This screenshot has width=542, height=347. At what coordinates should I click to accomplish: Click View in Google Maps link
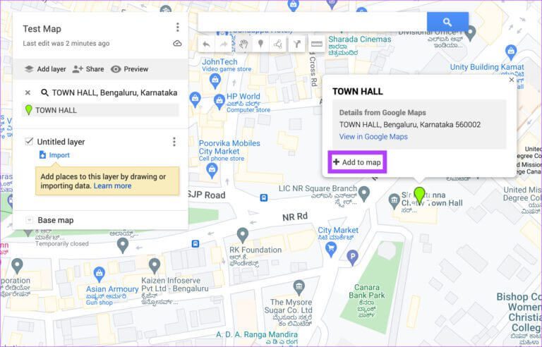(x=373, y=137)
